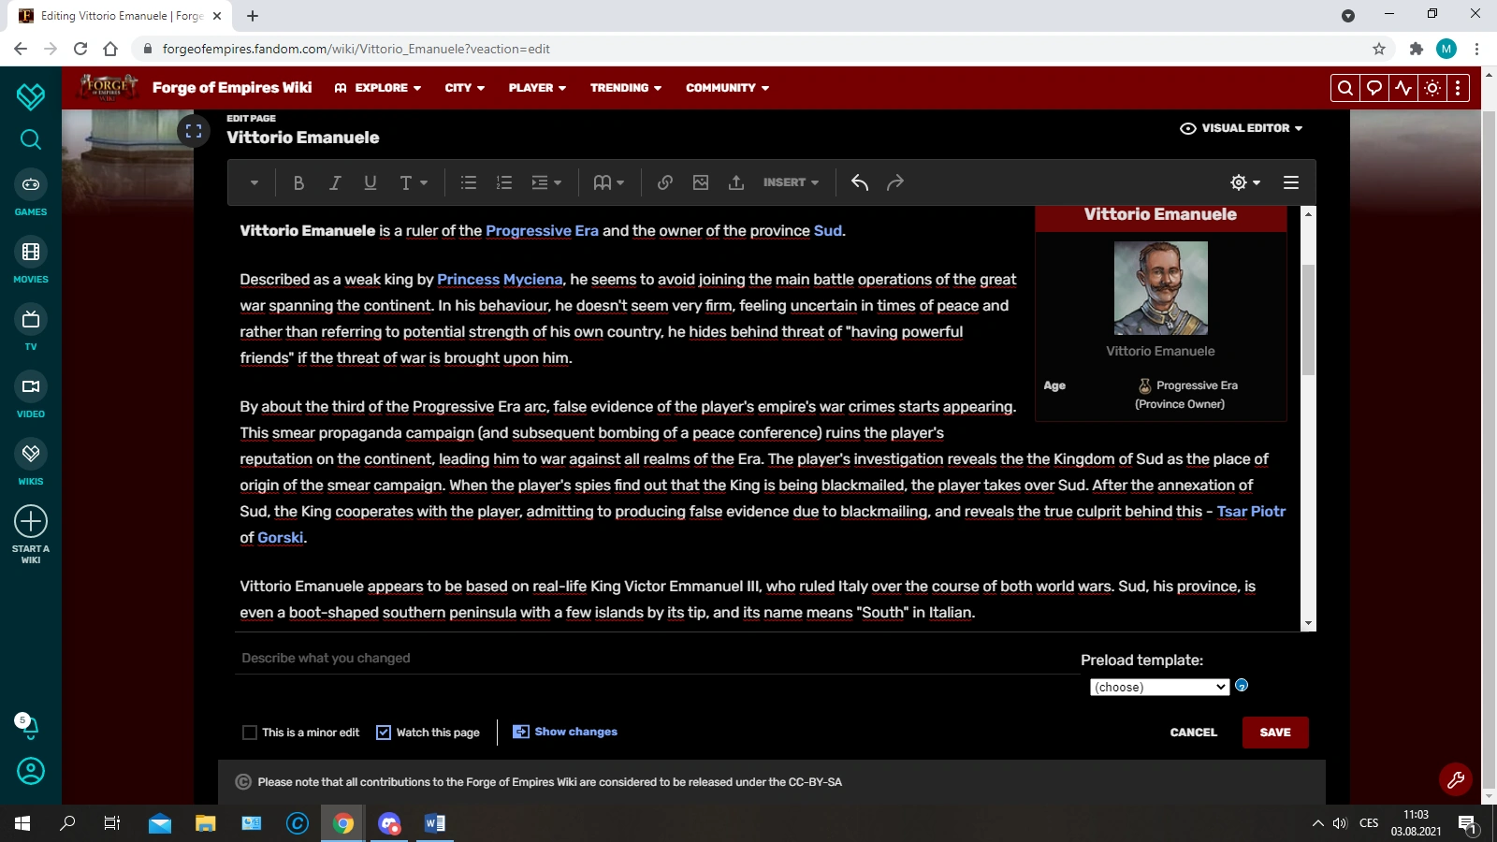Open the hamburger page options menu
Viewport: 1497px width, 842px height.
point(1291,182)
